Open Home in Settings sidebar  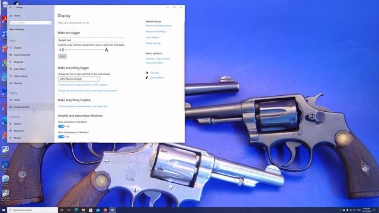pos(17,16)
